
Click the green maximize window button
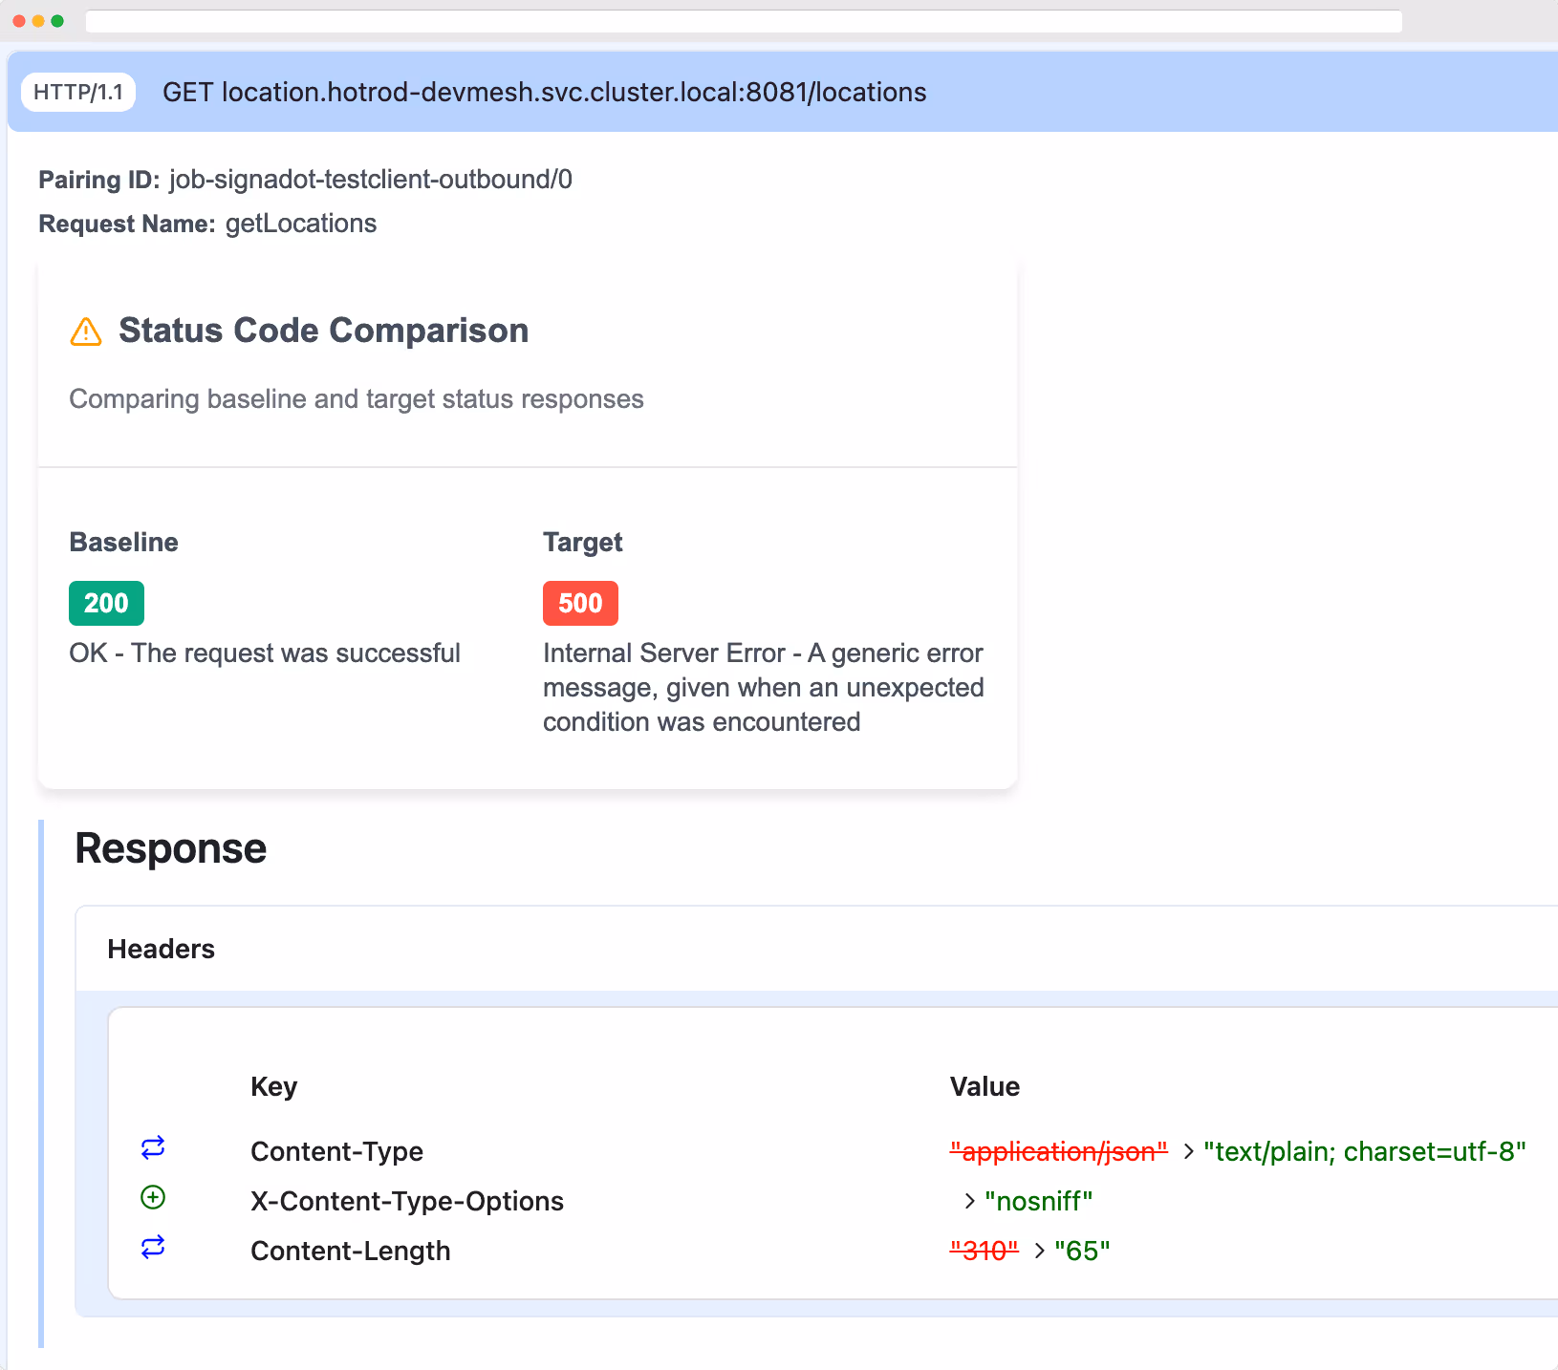tap(57, 21)
